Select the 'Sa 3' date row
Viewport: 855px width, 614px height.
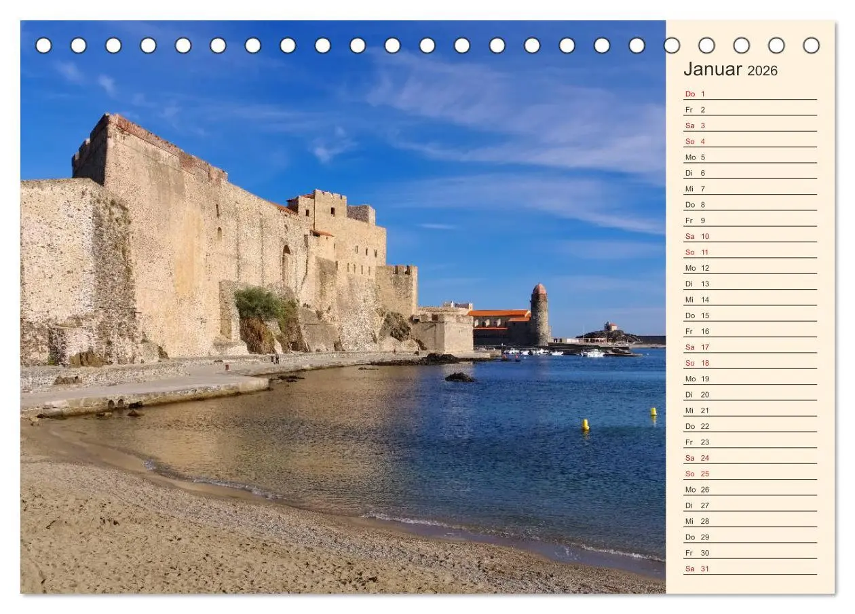750,126
